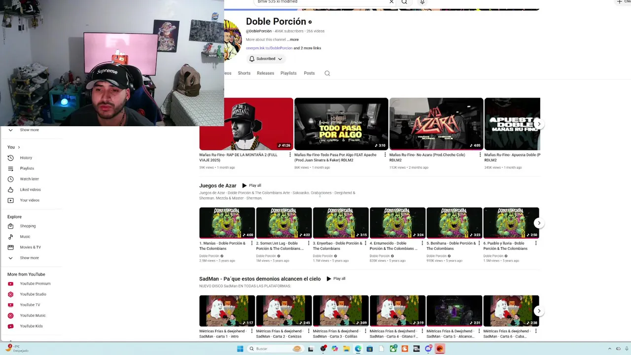Show hidden system tray icons
The image size is (631, 355).
click(x=610, y=349)
